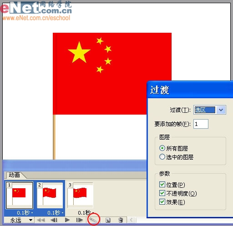
Task: Select animation frame 2 thumbnail
Action: [50, 195]
